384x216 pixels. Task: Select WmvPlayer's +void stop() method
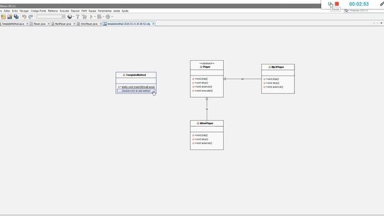click(x=200, y=139)
